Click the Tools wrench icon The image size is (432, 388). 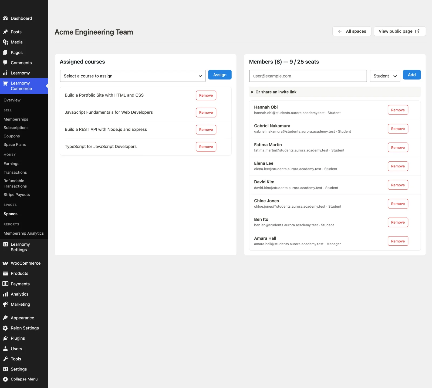5,359
